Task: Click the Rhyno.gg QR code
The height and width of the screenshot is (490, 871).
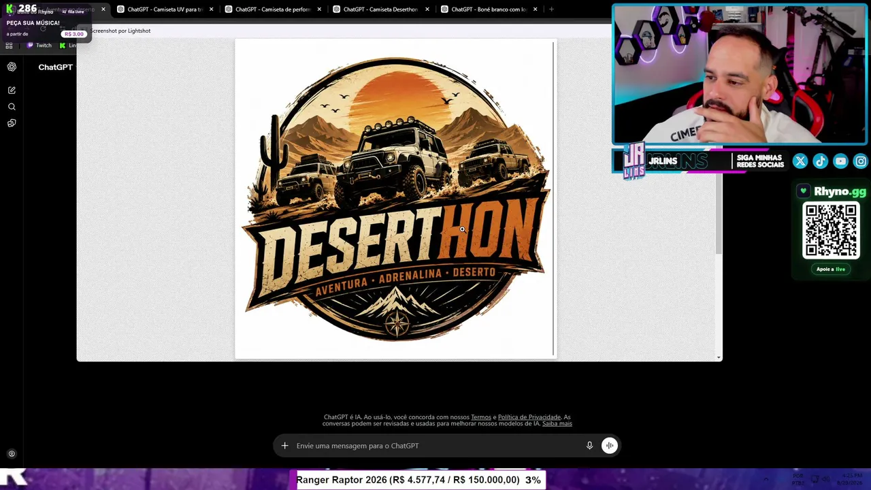Action: (x=831, y=231)
